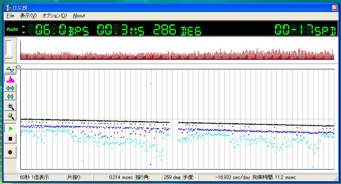Open the オプション(O) menu
This screenshot has width=341, height=184.
coord(54,16)
